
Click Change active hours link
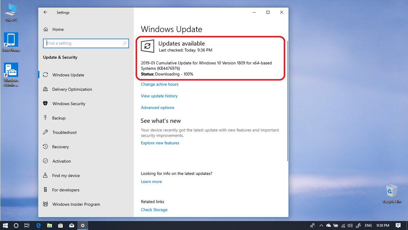[159, 84]
